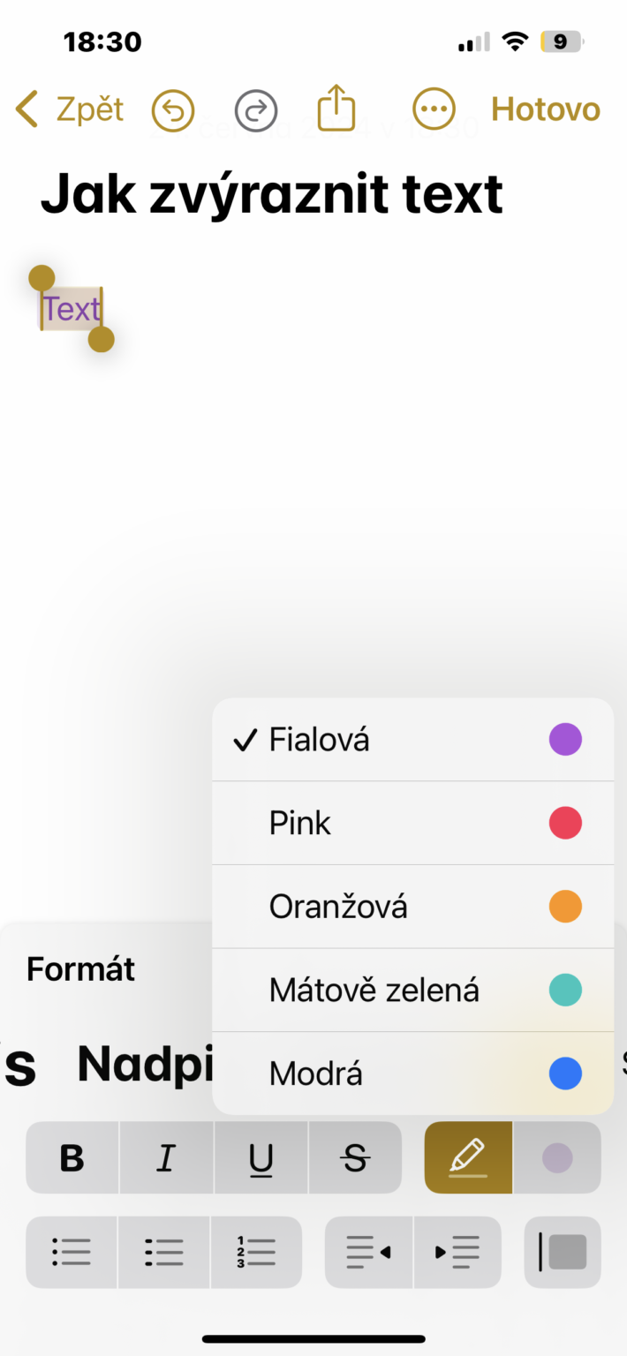Tap the block quote formatting icon
627x1356 pixels.
563,1252
